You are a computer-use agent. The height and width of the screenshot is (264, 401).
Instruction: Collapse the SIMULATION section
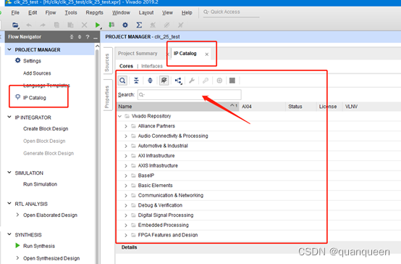point(9,173)
